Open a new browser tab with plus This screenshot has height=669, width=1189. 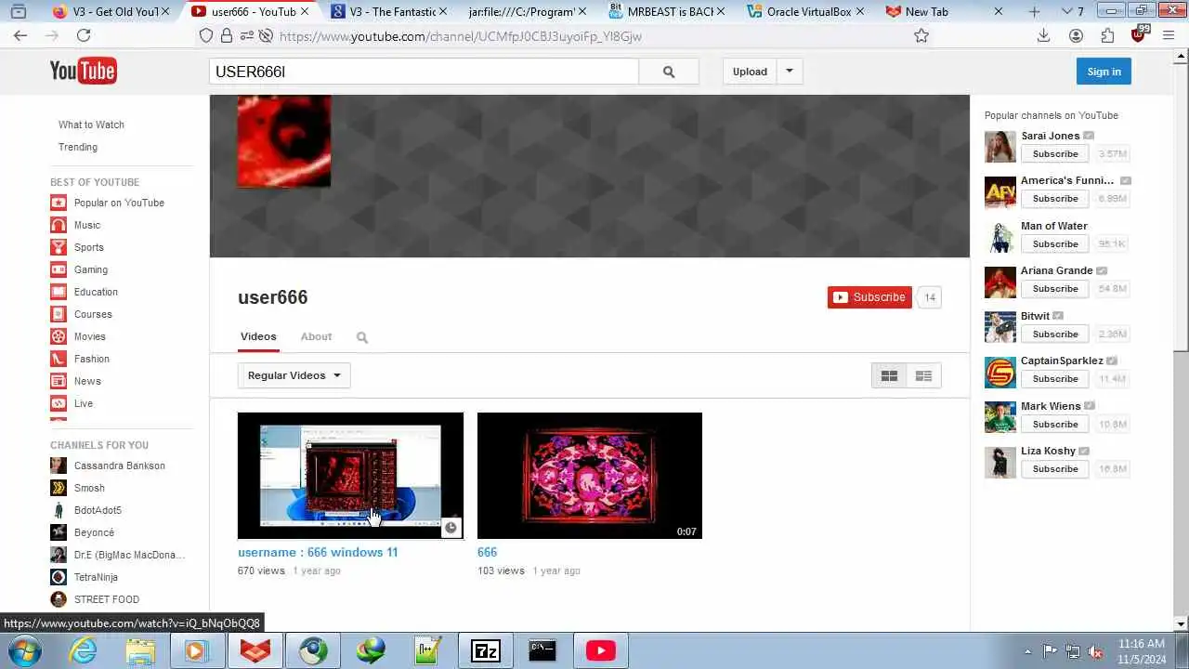[x=1034, y=11]
